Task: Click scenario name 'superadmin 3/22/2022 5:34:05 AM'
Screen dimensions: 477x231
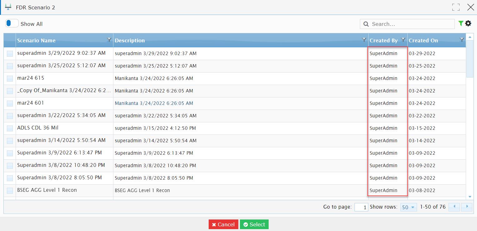Action: click(x=62, y=115)
